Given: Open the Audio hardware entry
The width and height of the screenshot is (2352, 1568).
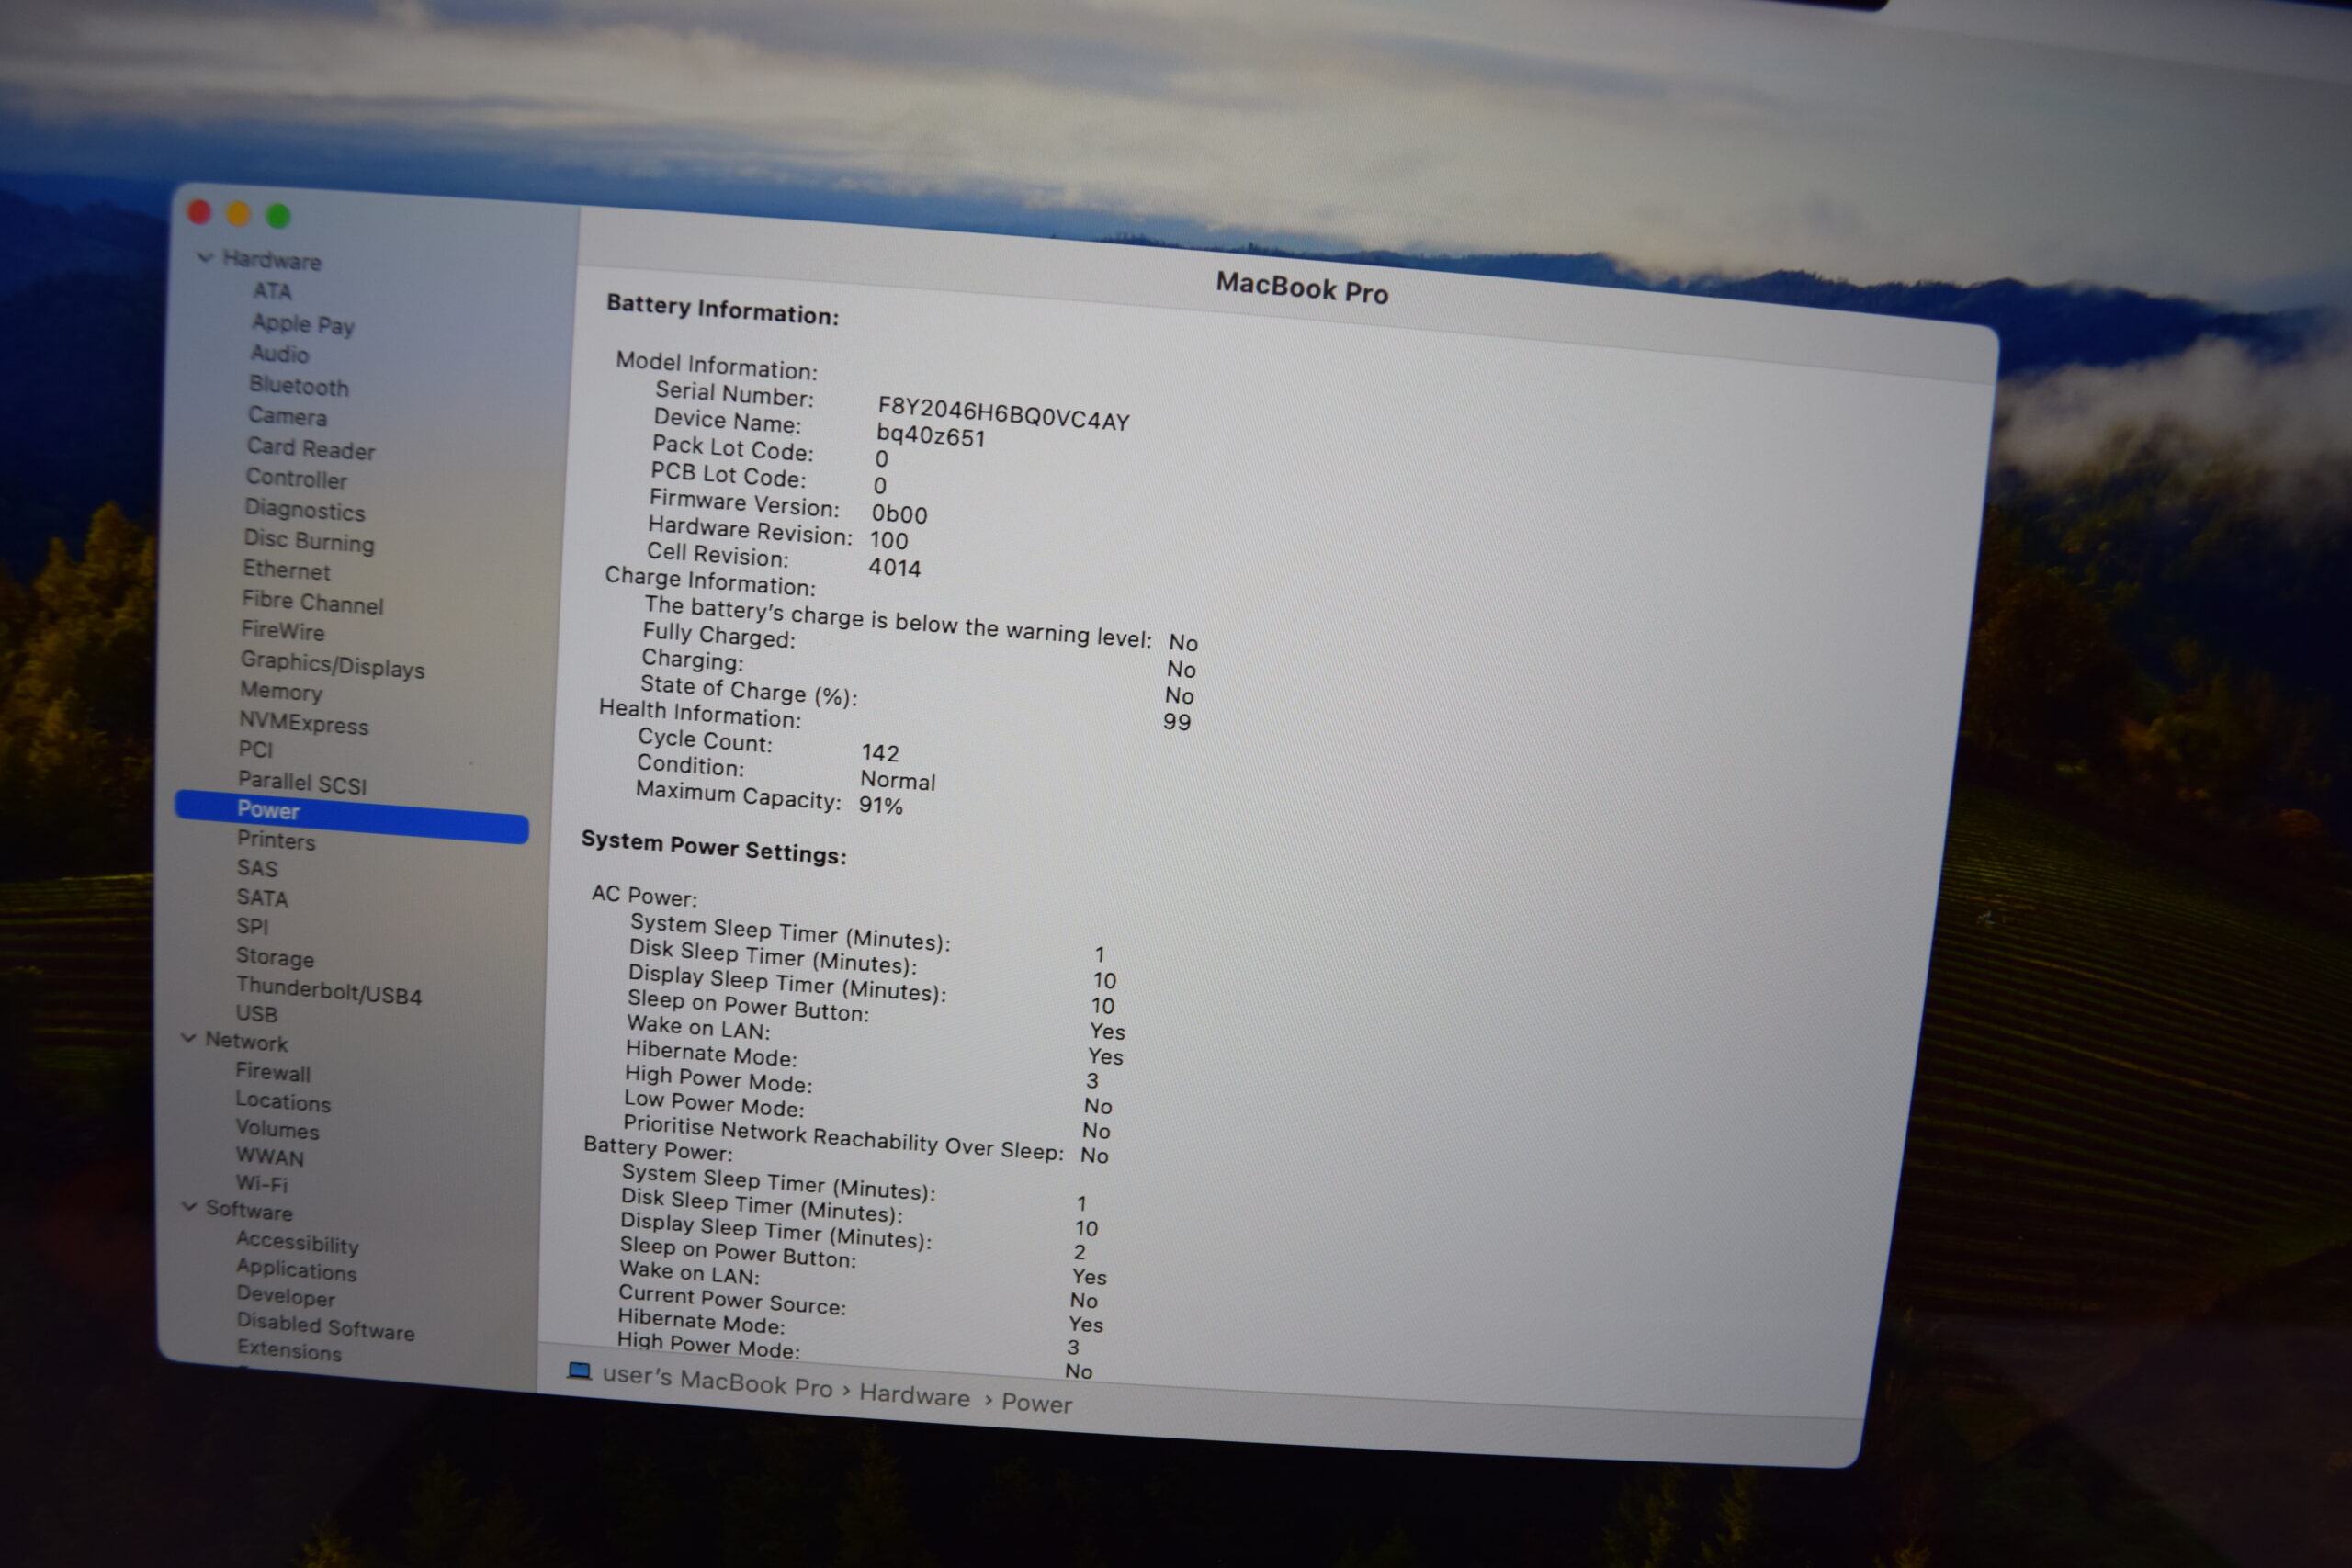Looking at the screenshot, I should (x=280, y=354).
